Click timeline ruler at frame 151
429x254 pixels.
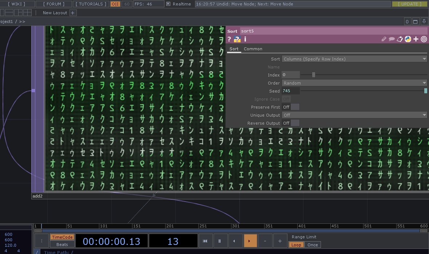point(136,226)
